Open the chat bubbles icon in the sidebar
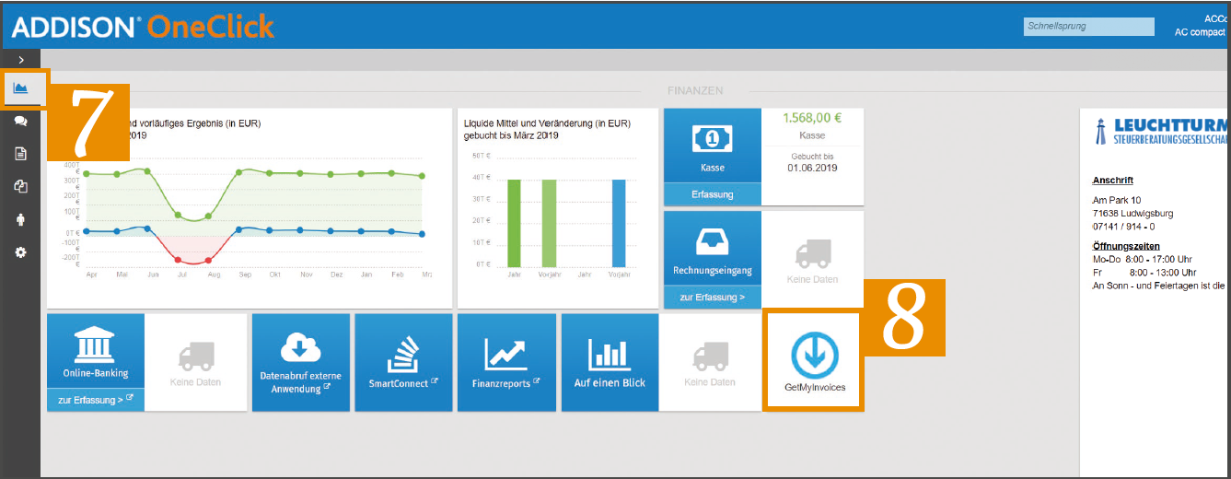The image size is (1231, 479). [x=20, y=121]
